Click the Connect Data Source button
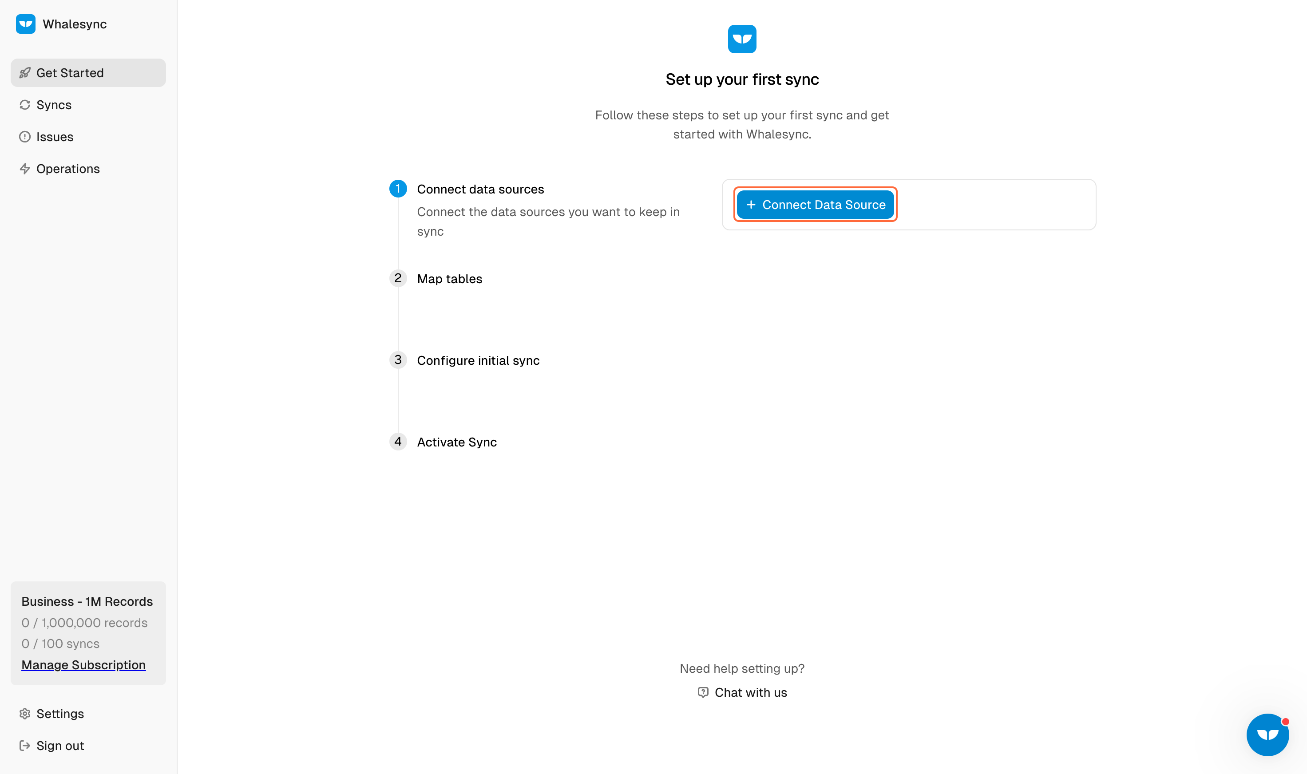1307x774 pixels. 815,205
